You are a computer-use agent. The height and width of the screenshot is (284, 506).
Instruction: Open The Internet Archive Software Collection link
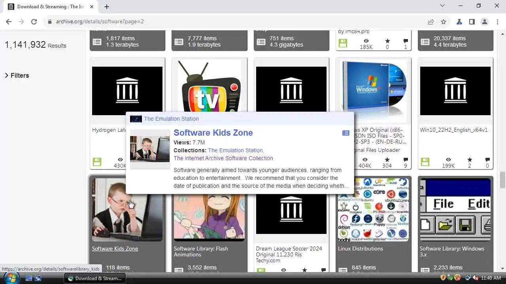223,158
